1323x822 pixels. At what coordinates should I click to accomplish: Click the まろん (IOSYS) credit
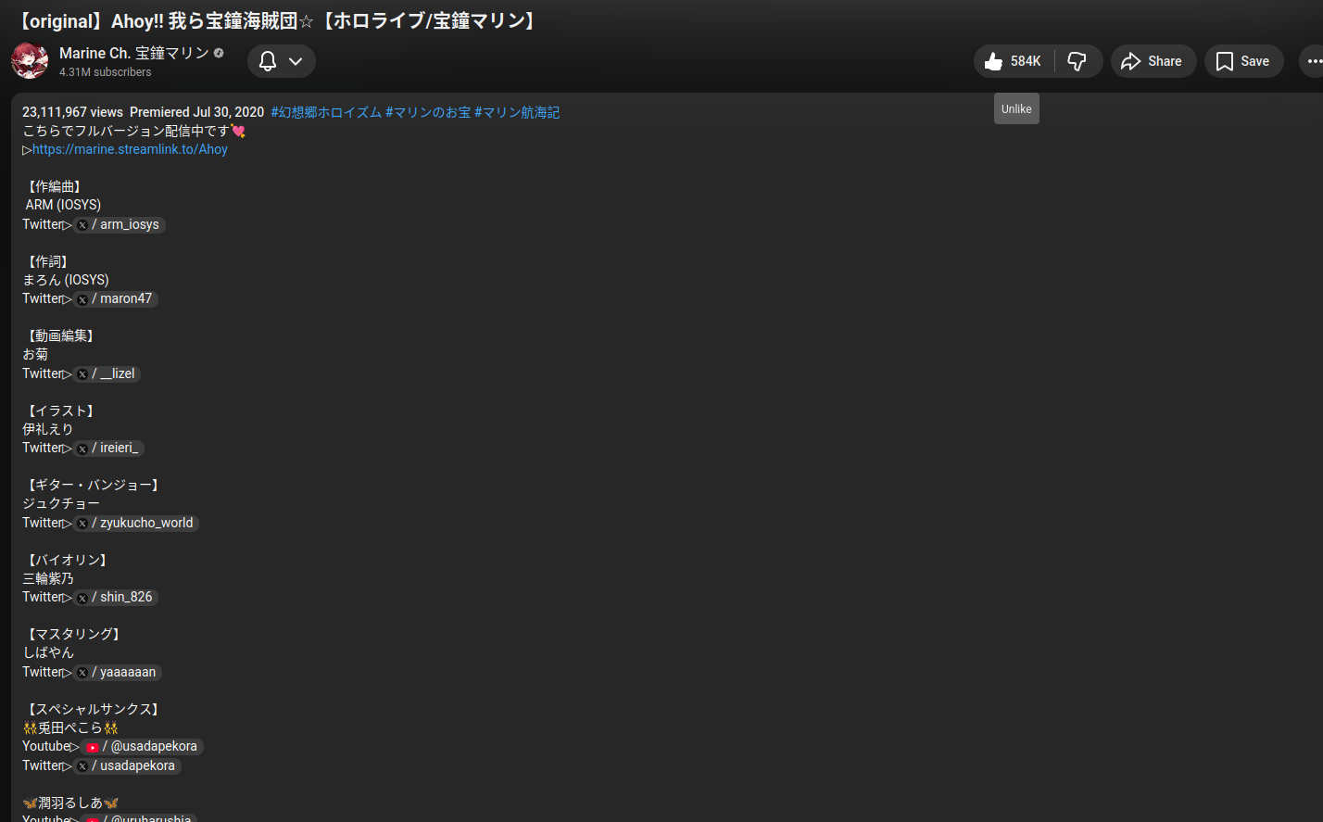coord(66,280)
